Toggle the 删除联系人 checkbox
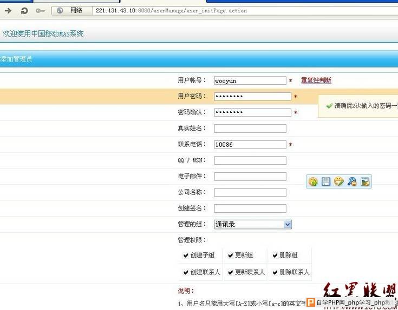 [275, 272]
